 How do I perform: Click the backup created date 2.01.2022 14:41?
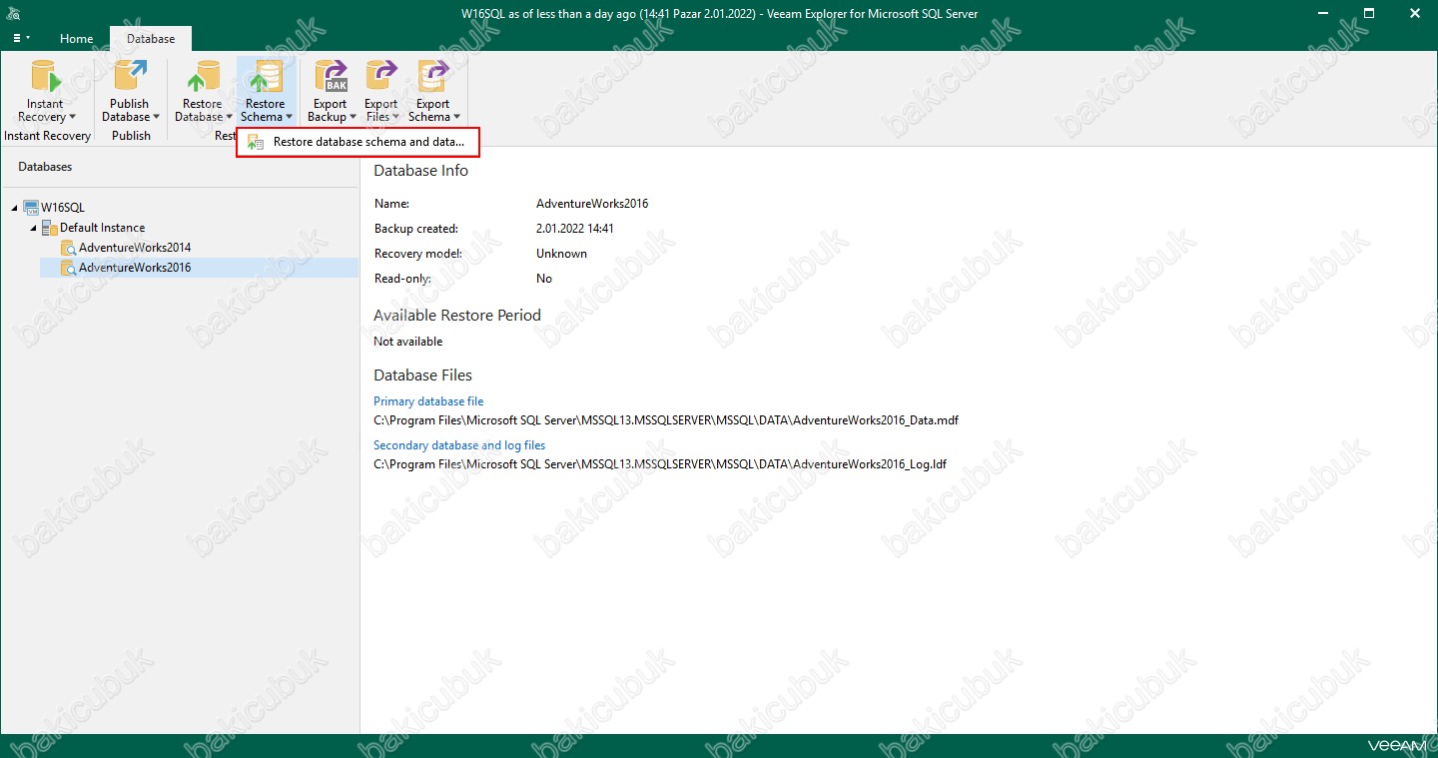click(x=575, y=229)
